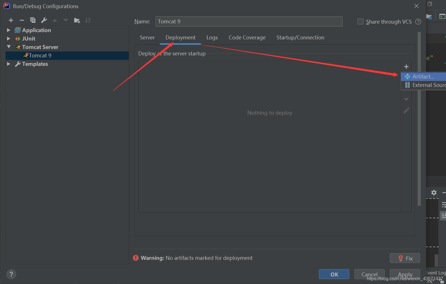The width and height of the screenshot is (446, 284).
Task: Open the Code Coverage tab
Action: click(x=247, y=37)
